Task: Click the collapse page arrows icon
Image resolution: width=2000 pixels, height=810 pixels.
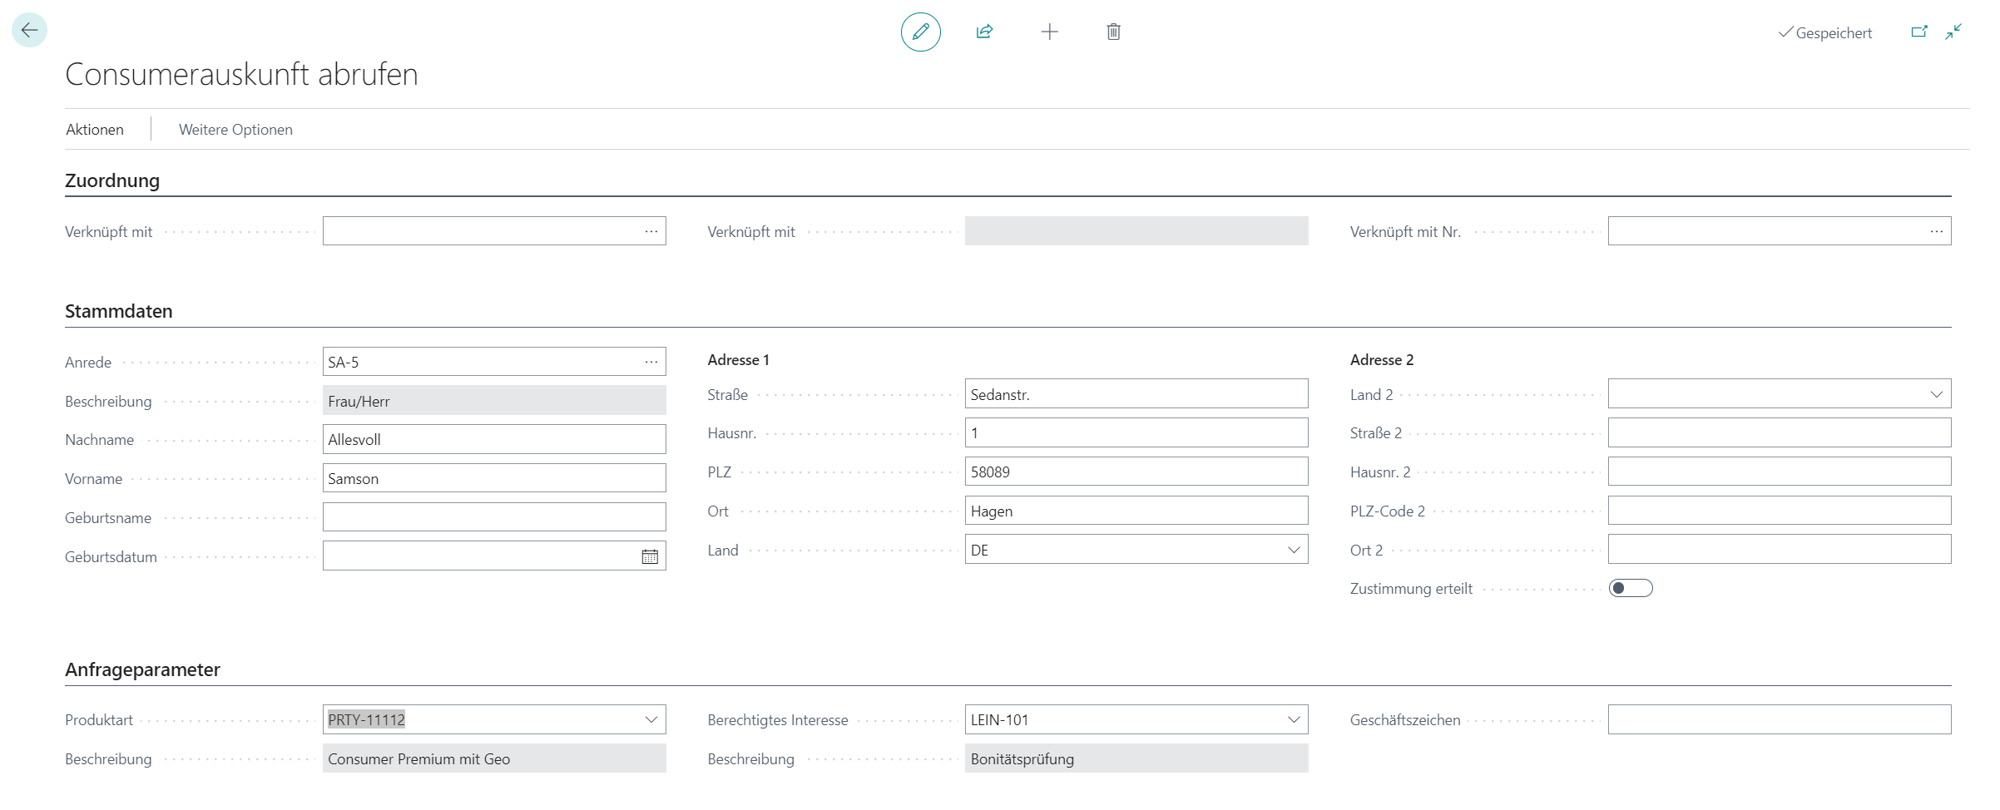Action: click(1953, 32)
